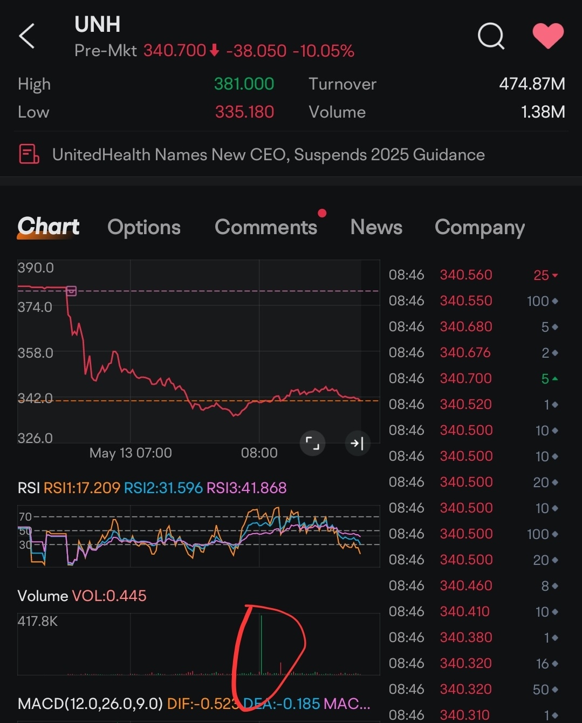Open the search magnifier icon
The width and height of the screenshot is (582, 723).
click(491, 36)
